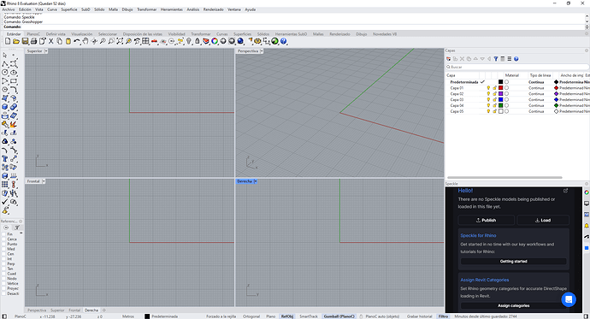Click the Comando input line
Viewport: 590px width, 319px height.
point(293,27)
